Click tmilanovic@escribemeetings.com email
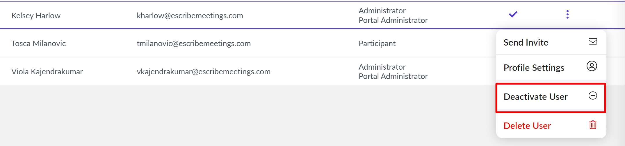Image resolution: width=625 pixels, height=146 pixels. pyautogui.click(x=193, y=44)
